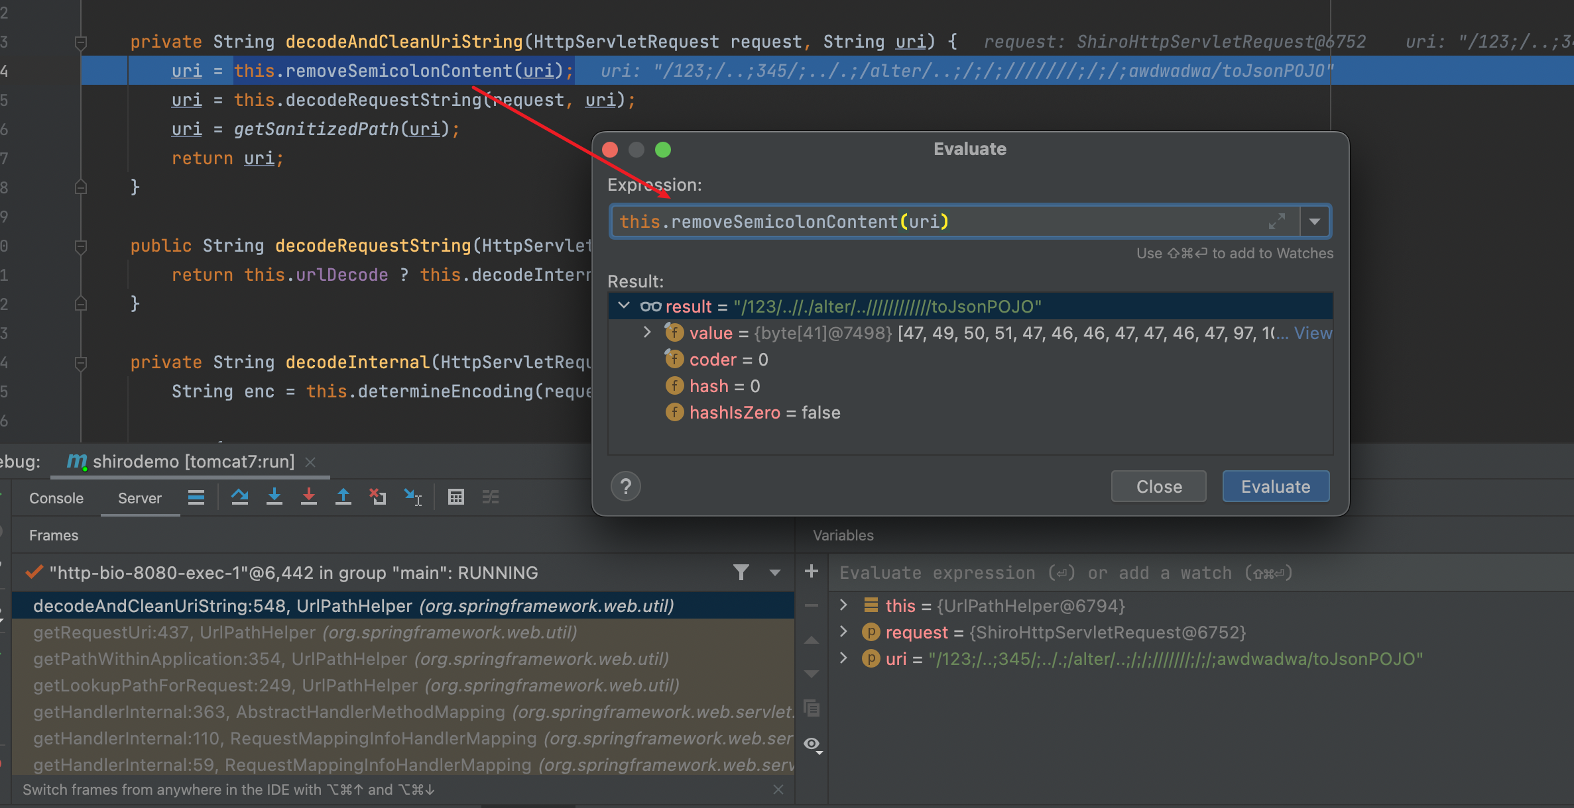
Task: Switch to the Server tab
Action: coord(140,498)
